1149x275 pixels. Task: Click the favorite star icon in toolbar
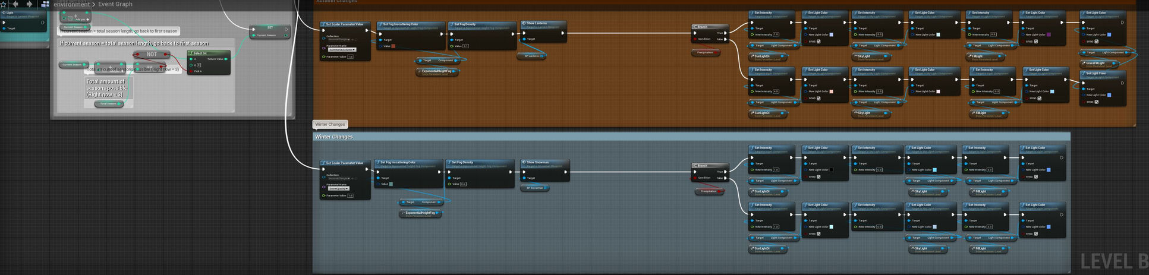point(3,4)
